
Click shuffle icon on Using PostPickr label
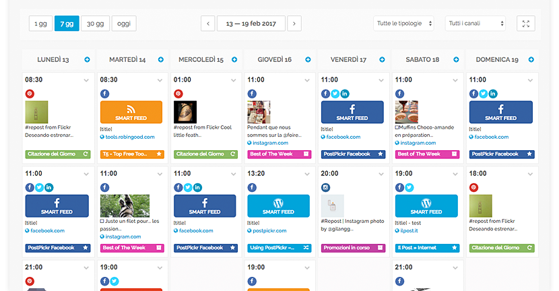point(306,248)
